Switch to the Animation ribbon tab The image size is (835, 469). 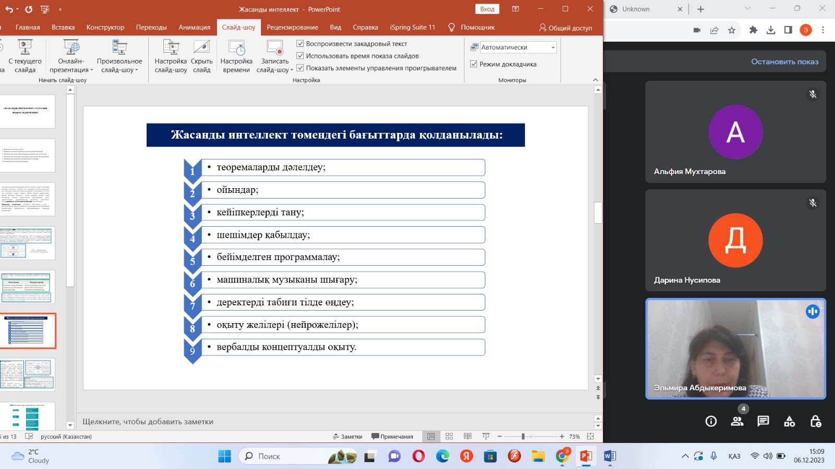(x=194, y=27)
